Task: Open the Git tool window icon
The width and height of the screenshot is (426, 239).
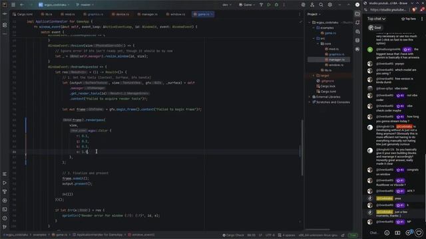Action: (5, 227)
